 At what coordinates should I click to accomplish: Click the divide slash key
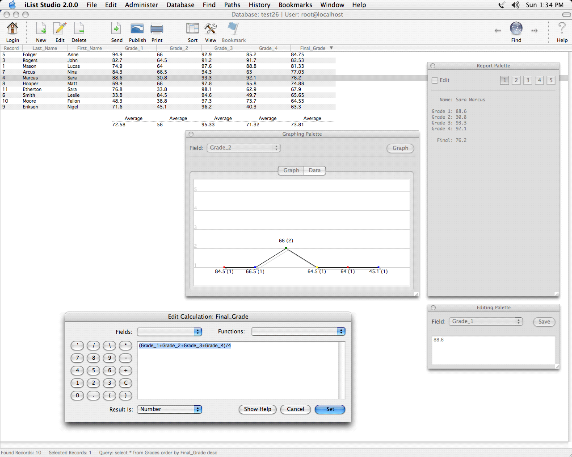(x=93, y=345)
